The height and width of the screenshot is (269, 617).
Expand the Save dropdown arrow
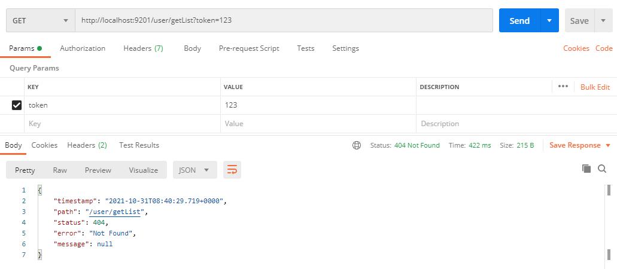603,20
